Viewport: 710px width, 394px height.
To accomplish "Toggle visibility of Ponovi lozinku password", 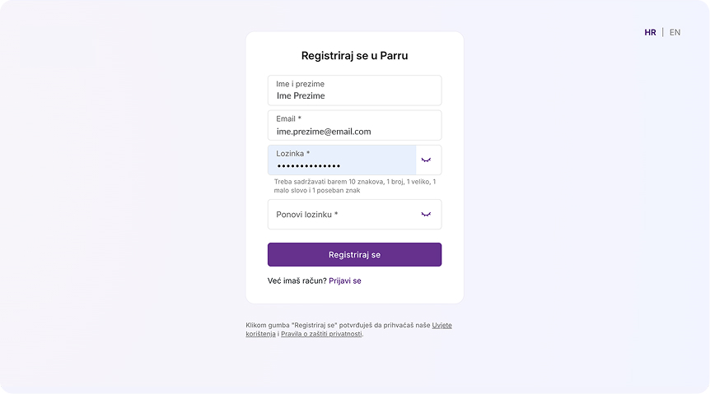I will click(x=426, y=214).
